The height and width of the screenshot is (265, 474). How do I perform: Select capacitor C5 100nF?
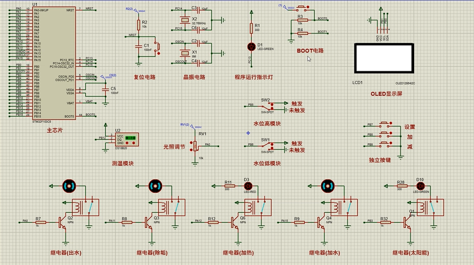[x=105, y=90]
